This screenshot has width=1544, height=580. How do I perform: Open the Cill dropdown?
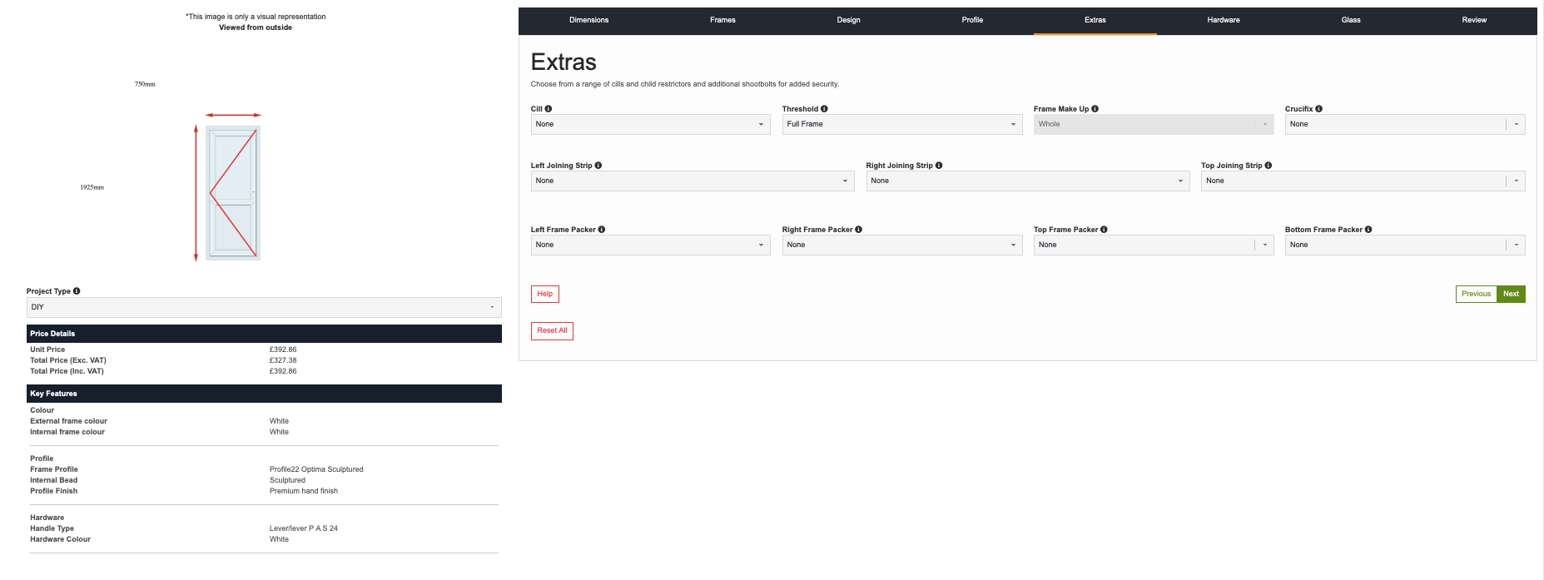[x=650, y=124]
